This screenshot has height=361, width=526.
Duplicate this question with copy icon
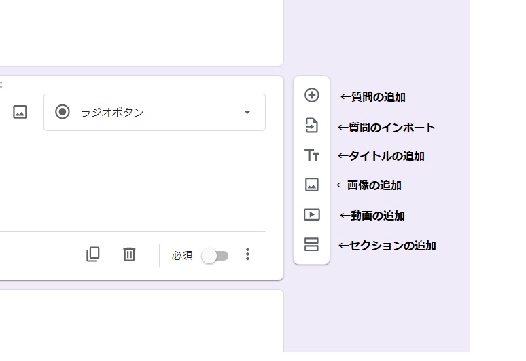(93, 254)
